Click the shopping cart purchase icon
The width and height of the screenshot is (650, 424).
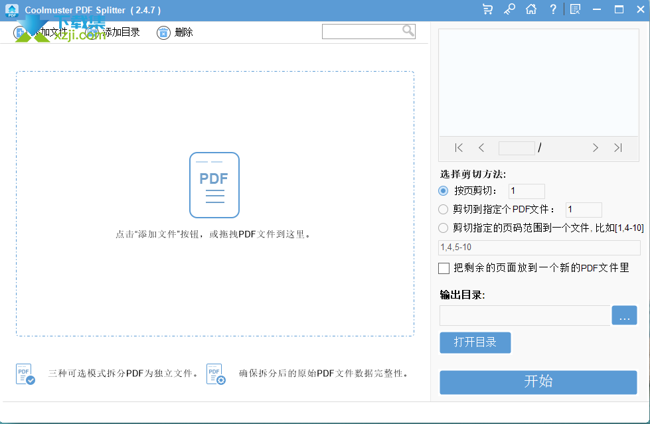point(488,9)
